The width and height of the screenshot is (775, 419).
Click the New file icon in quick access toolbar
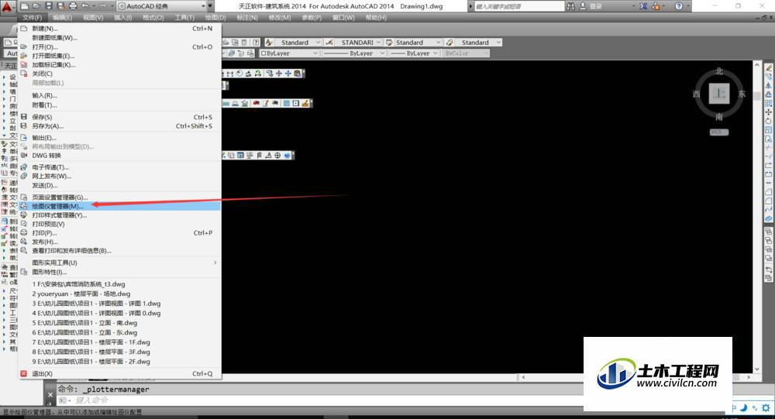pyautogui.click(x=25, y=6)
